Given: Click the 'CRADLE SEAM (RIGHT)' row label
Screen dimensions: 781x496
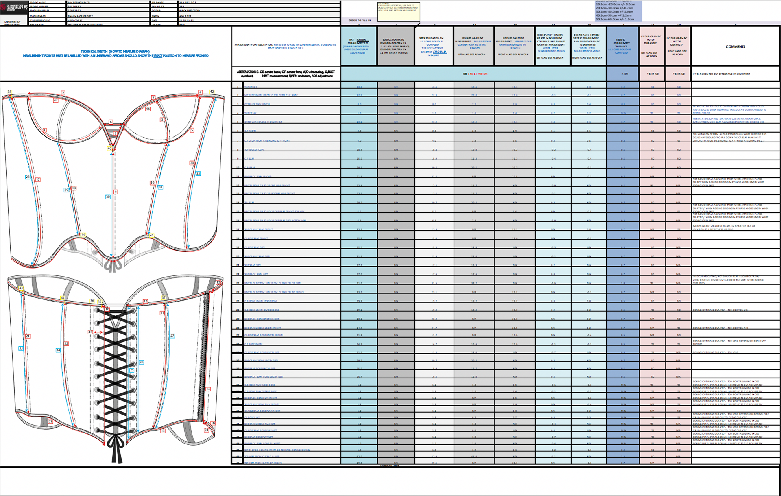Looking at the screenshot, I should click(x=256, y=238).
